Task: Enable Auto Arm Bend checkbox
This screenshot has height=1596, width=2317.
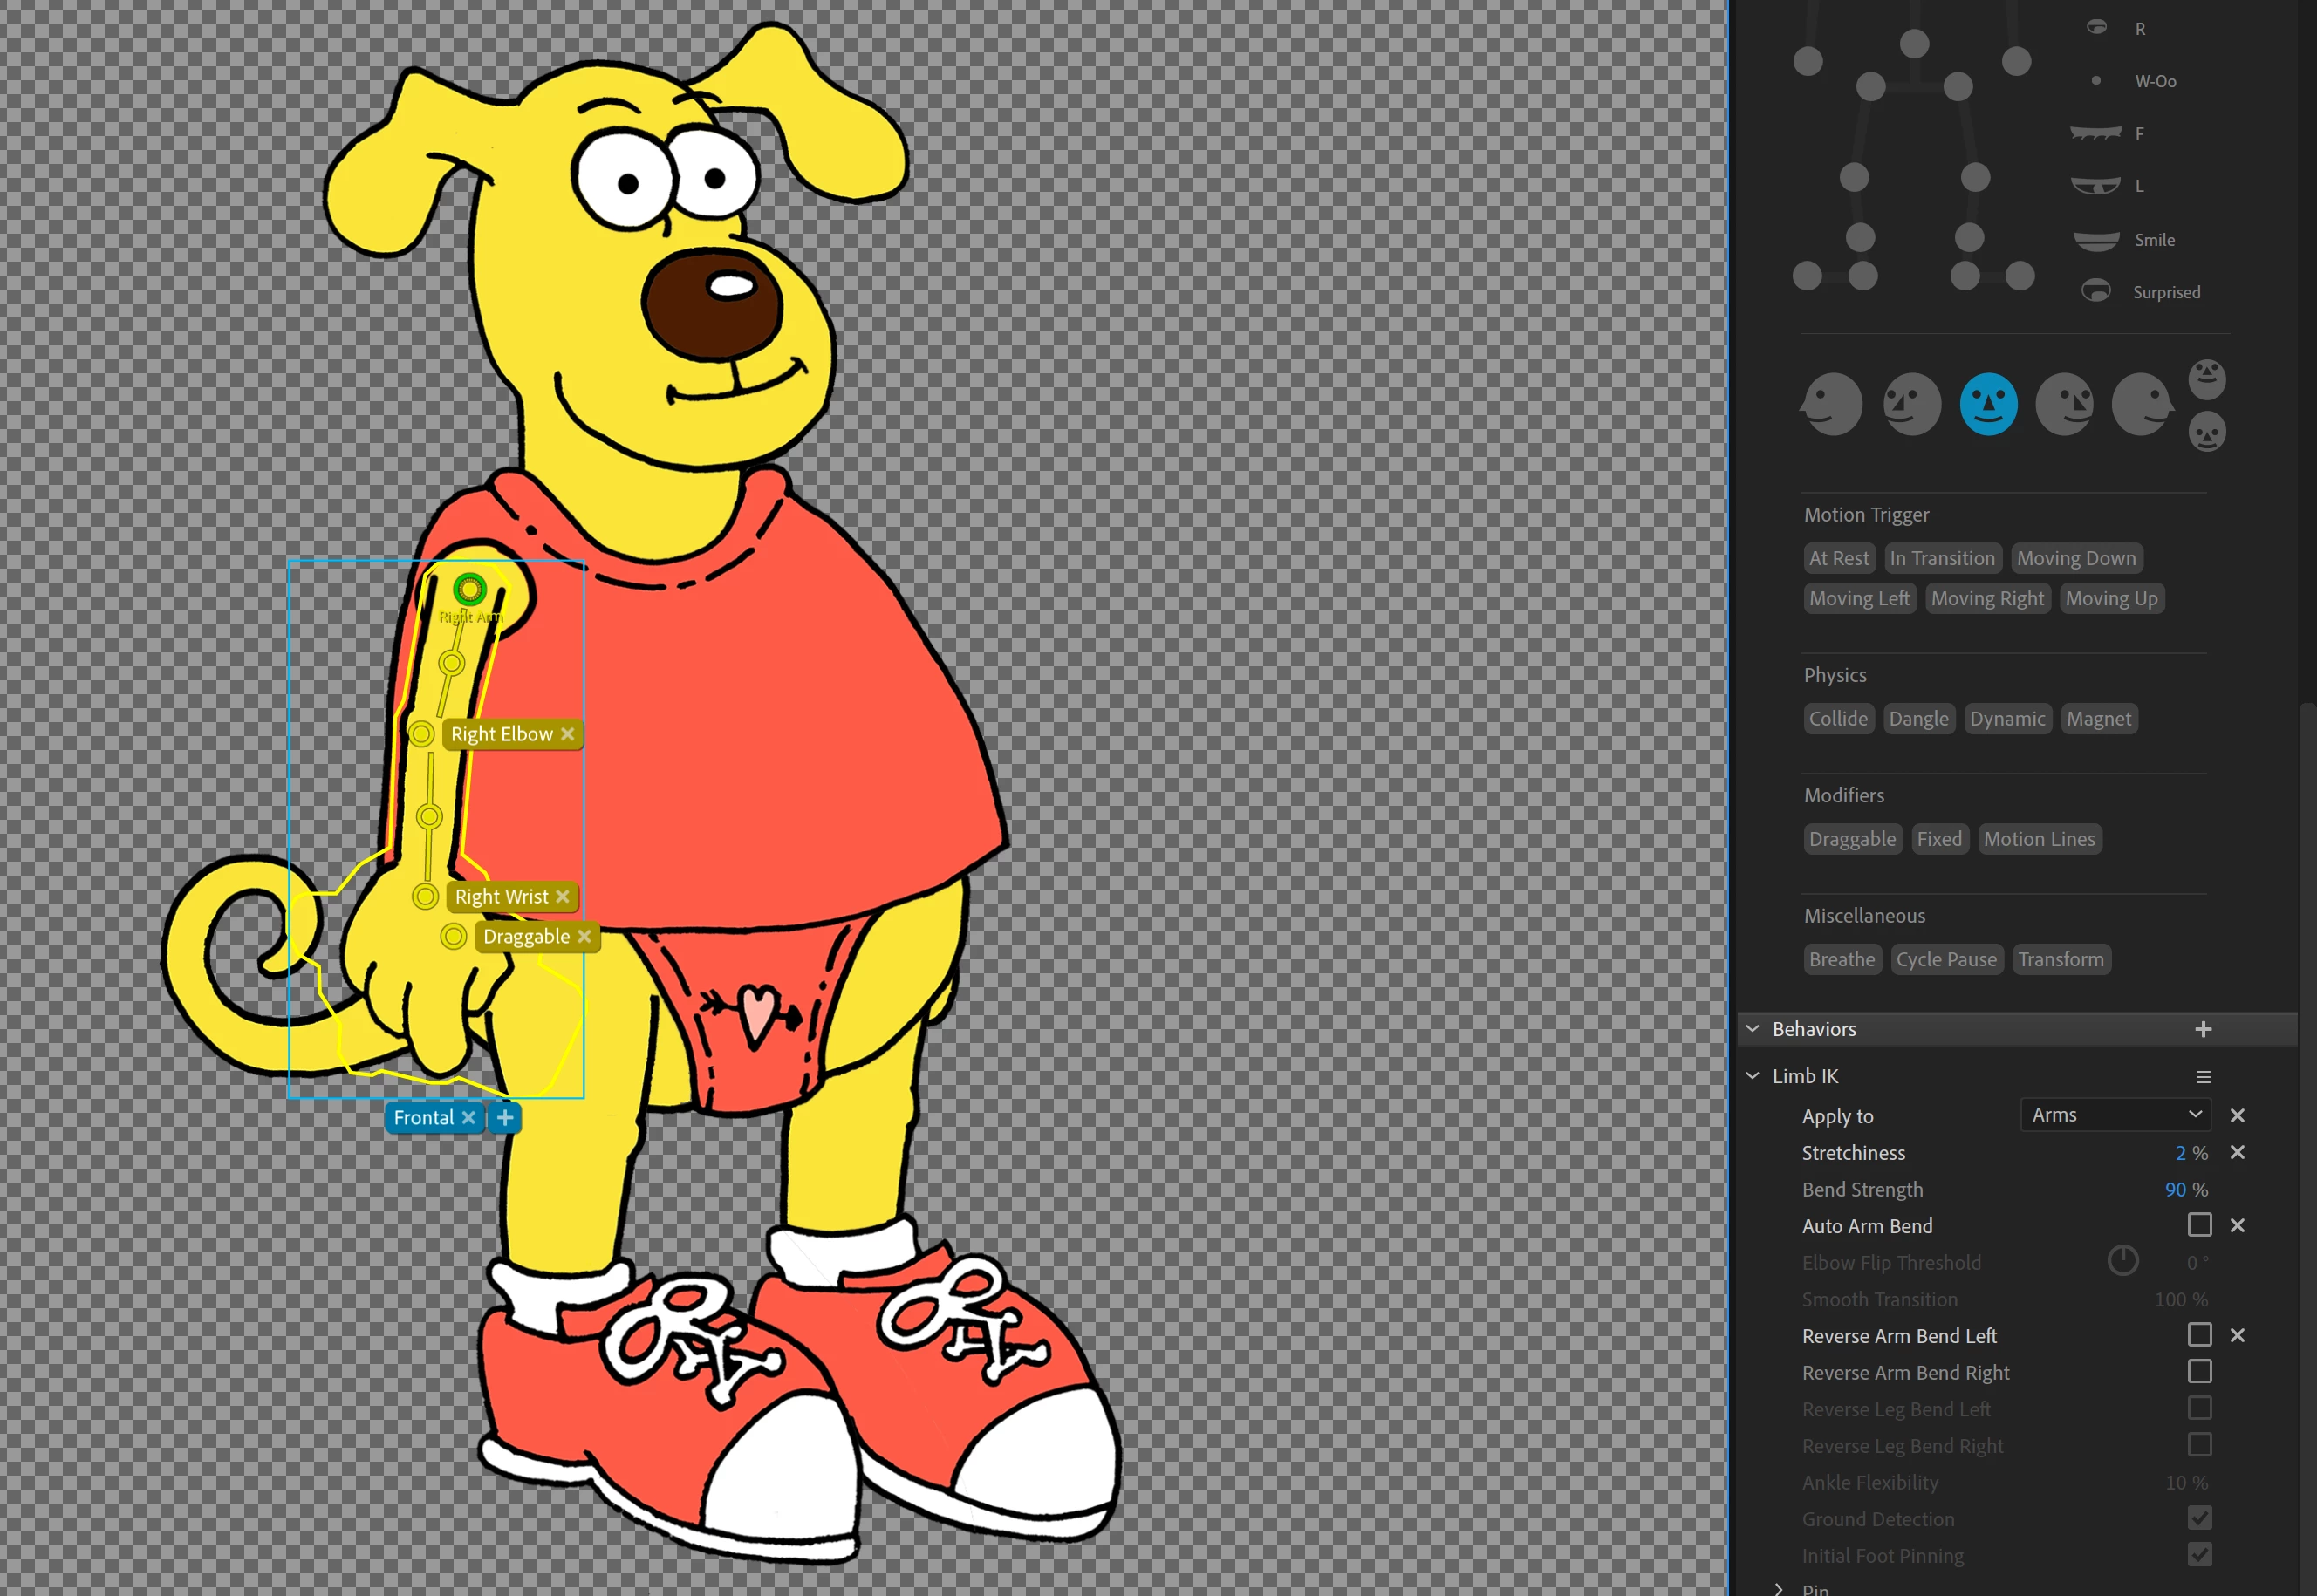Action: click(2199, 1225)
